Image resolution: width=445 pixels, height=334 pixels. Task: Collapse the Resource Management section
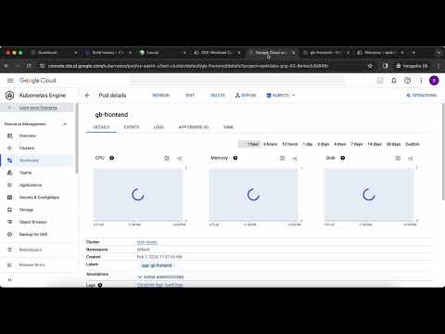point(65,124)
